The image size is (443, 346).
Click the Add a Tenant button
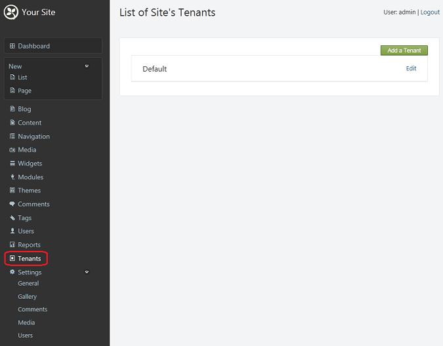404,51
